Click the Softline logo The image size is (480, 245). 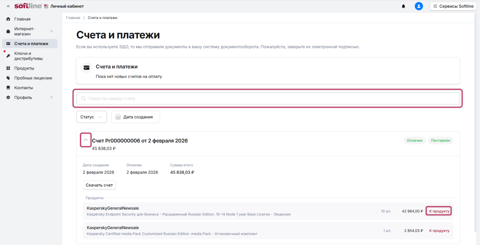click(x=28, y=6)
